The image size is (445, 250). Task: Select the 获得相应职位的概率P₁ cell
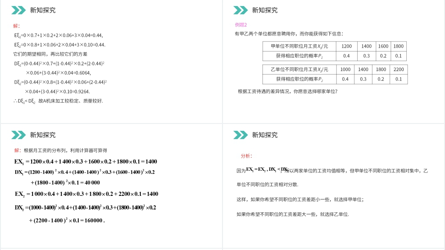pyautogui.click(x=299, y=56)
